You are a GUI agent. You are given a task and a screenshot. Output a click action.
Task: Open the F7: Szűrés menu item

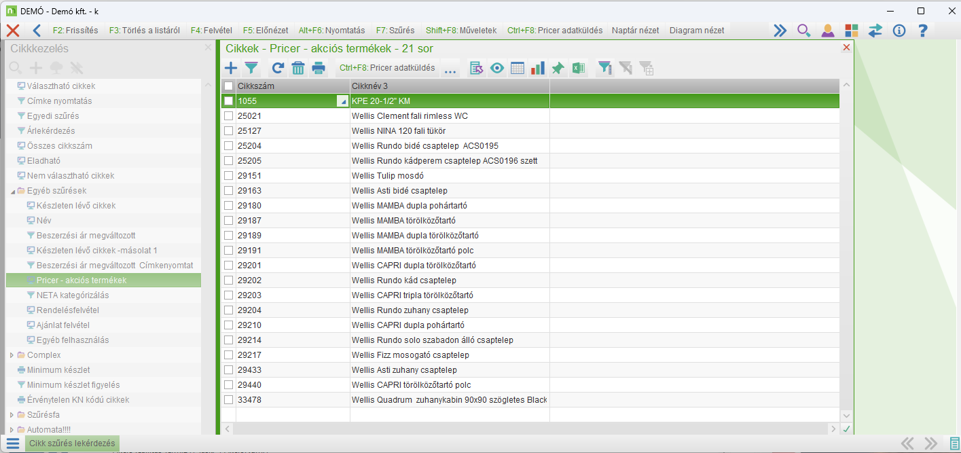[x=395, y=31]
